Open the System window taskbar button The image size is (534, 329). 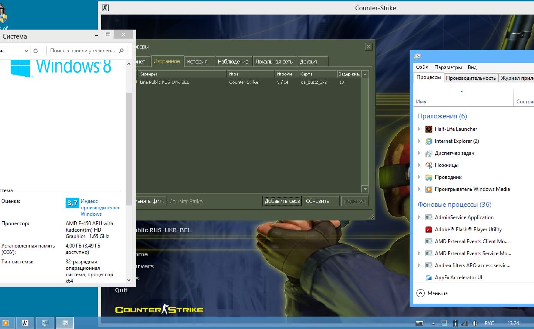click(x=45, y=323)
